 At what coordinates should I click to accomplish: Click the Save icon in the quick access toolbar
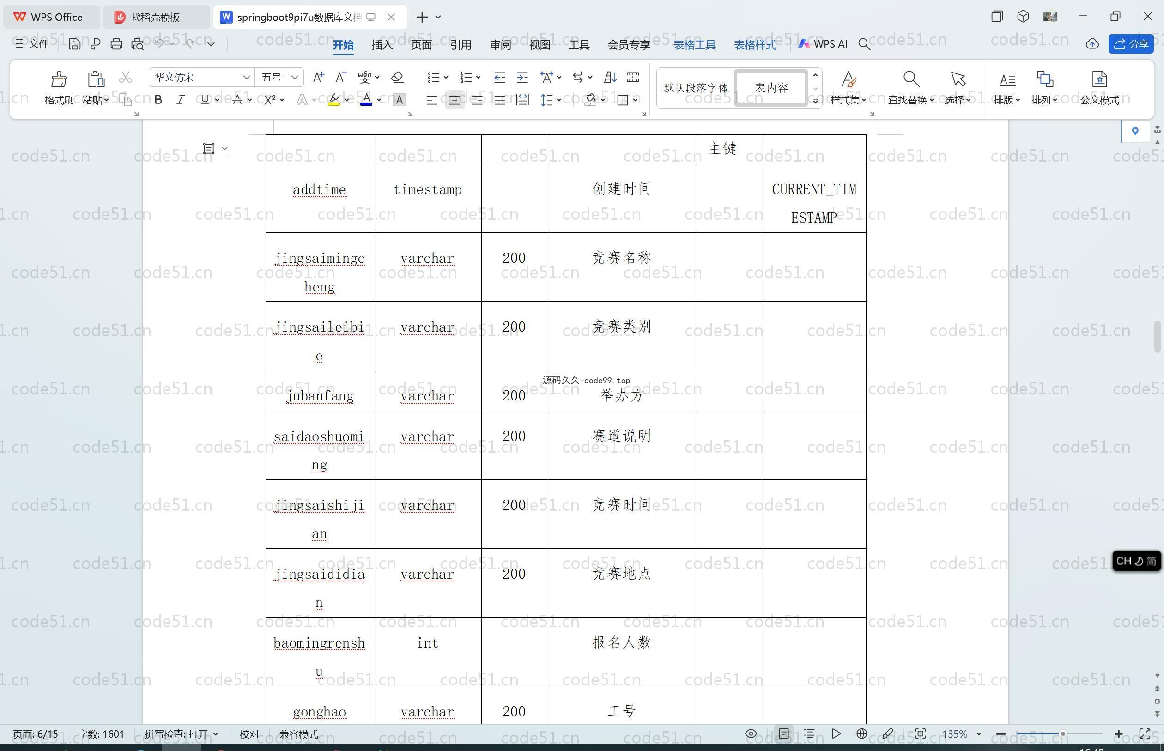[x=75, y=44]
